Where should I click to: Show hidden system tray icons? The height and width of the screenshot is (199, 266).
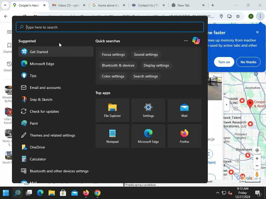(217, 193)
